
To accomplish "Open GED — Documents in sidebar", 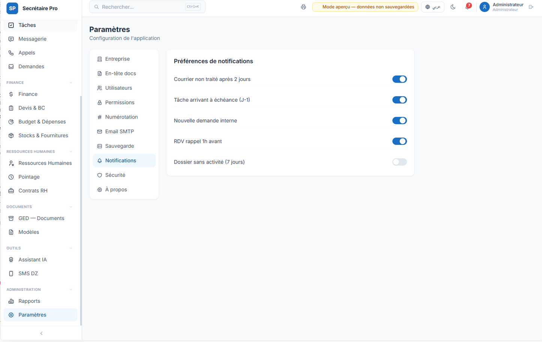I will [41, 218].
